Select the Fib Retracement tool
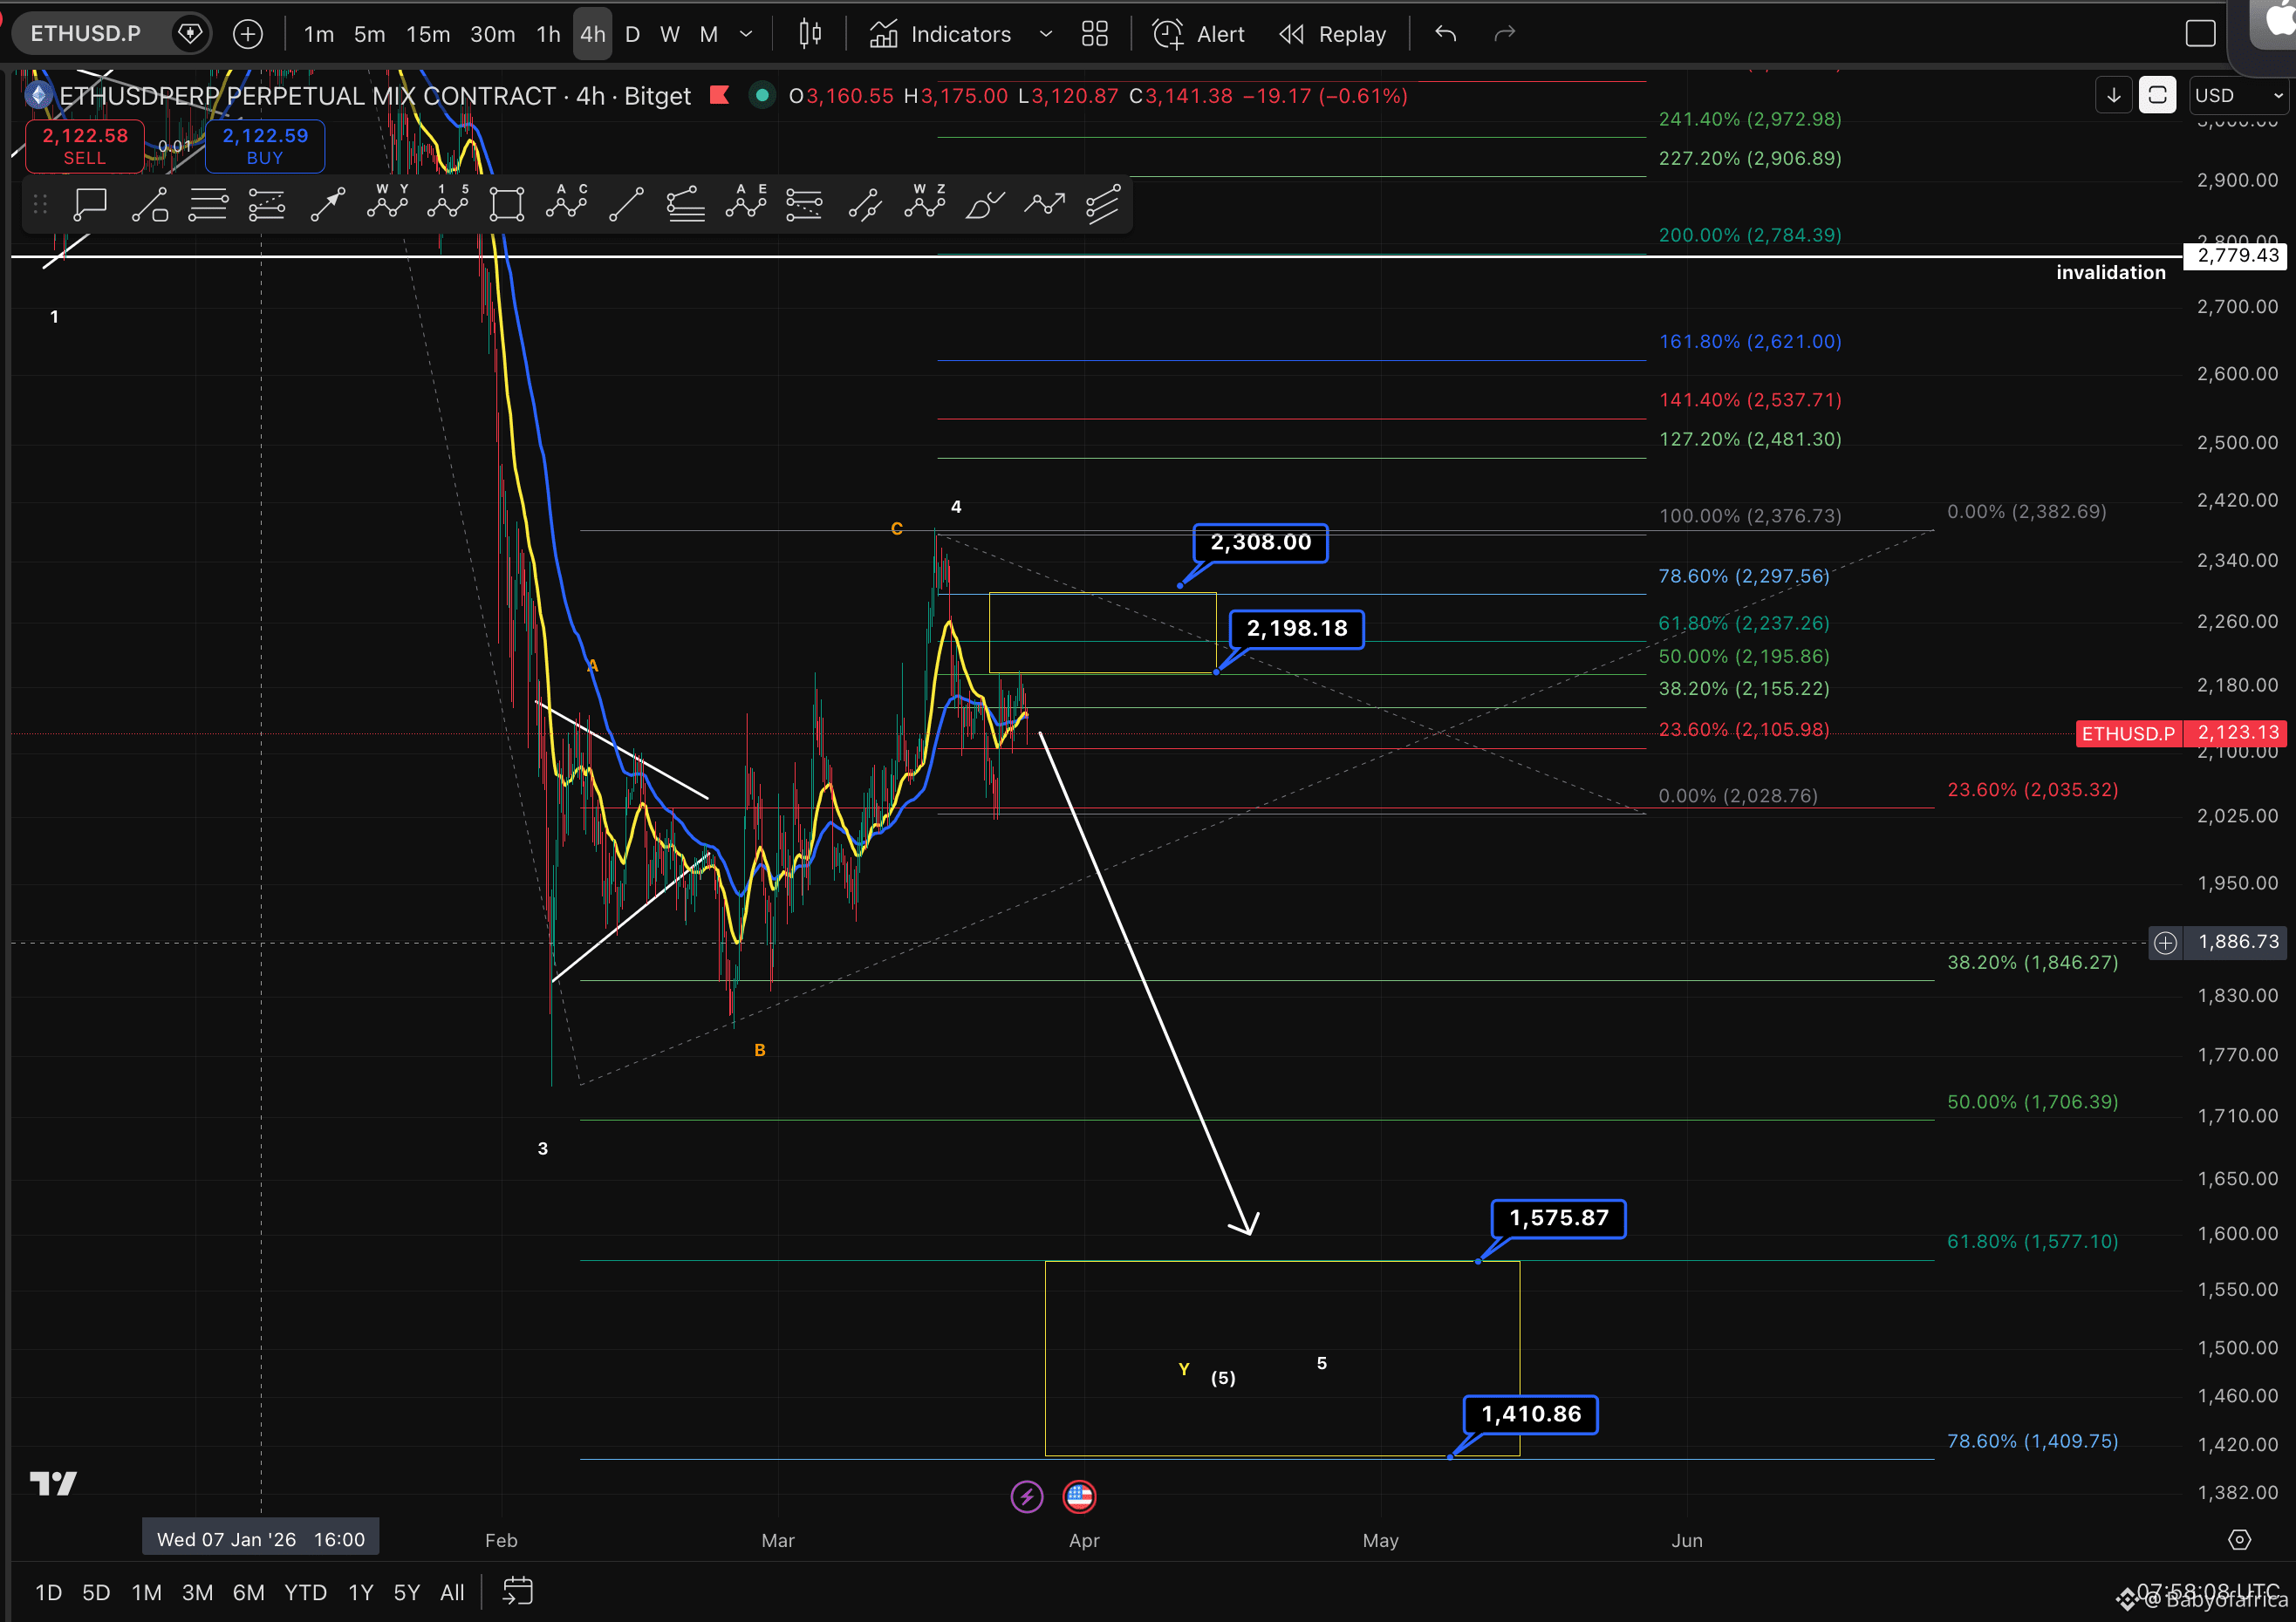The image size is (2296, 1622). tap(208, 204)
